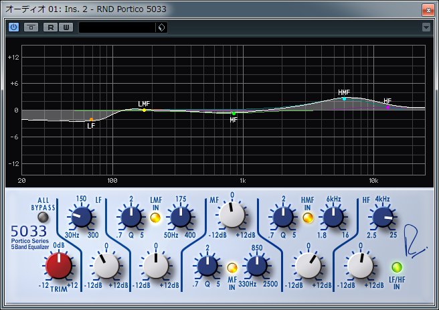Select the orange LF node on the graph

pyautogui.click(x=91, y=120)
